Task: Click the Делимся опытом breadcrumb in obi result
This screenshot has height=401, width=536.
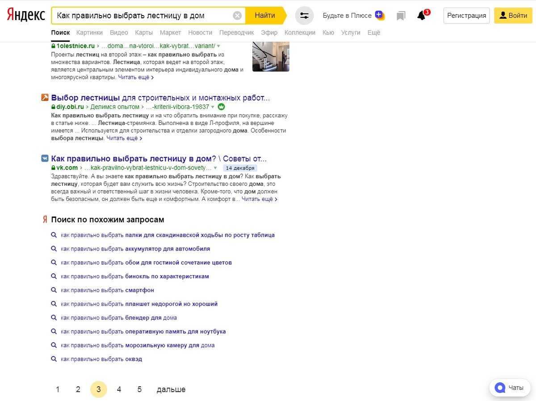Action: pos(115,107)
